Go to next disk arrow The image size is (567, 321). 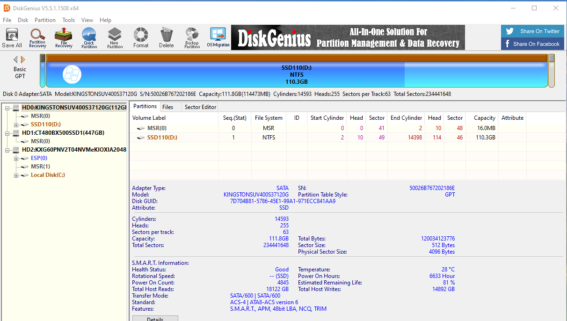(23, 59)
